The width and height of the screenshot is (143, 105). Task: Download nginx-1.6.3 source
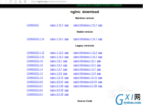(x=56, y=65)
